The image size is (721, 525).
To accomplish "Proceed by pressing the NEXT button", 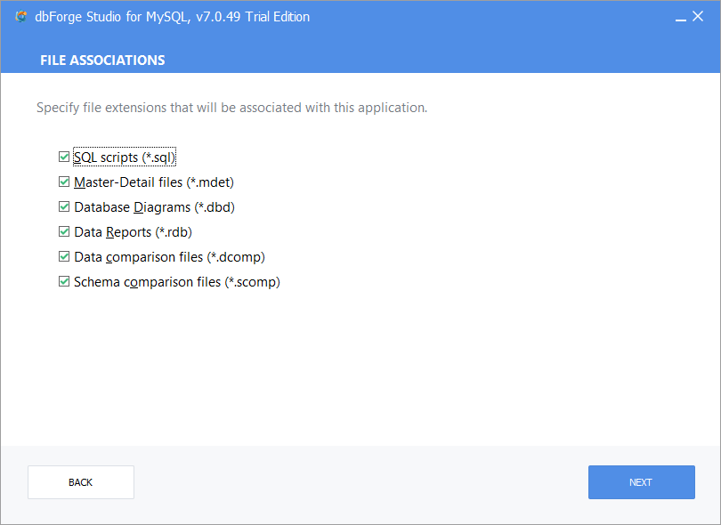I will [x=641, y=482].
